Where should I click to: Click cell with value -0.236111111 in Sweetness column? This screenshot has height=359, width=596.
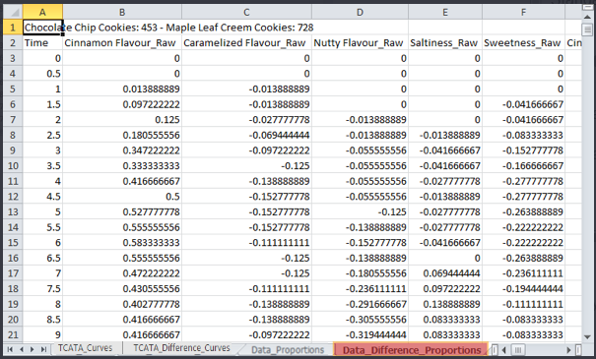coord(523,273)
